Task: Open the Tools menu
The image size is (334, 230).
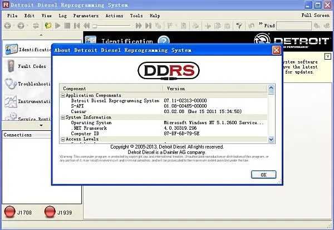Action: point(136,16)
